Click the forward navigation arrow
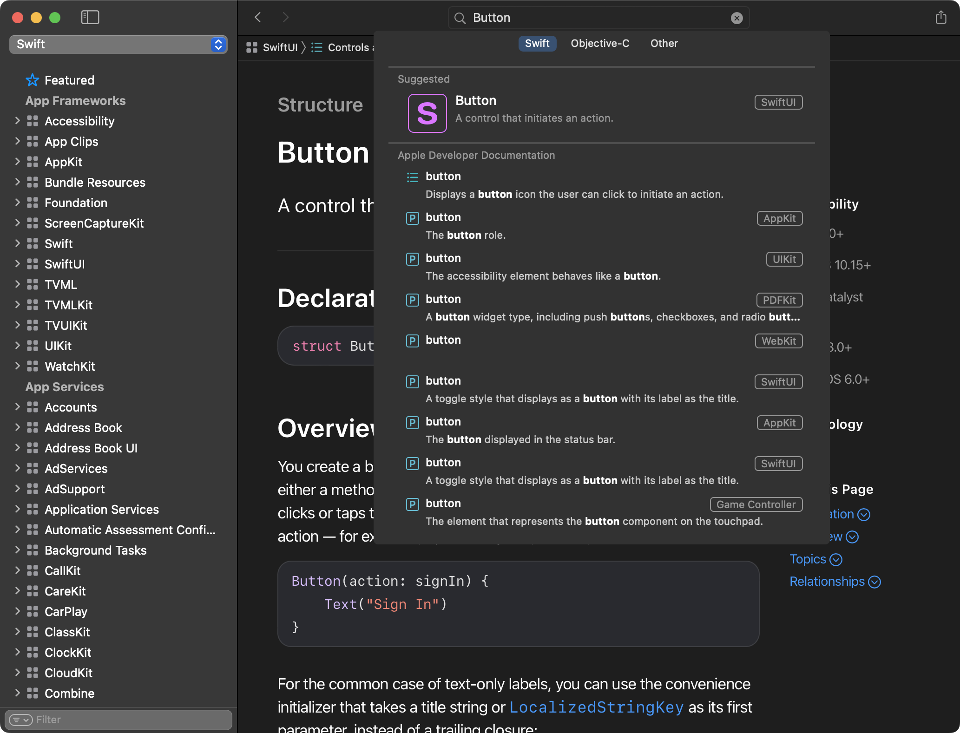Viewport: 960px width, 733px height. click(285, 17)
